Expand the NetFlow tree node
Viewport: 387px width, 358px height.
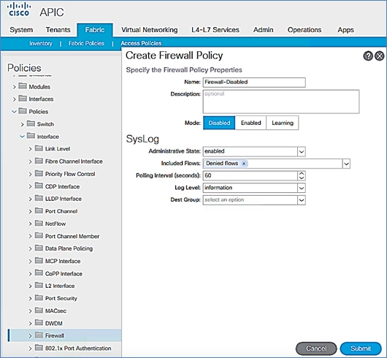coord(30,224)
